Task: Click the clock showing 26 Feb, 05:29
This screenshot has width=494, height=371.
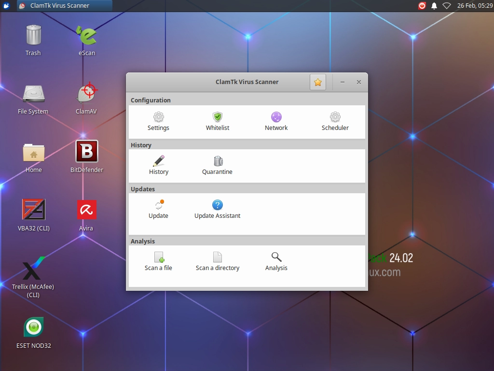Action: point(474,6)
